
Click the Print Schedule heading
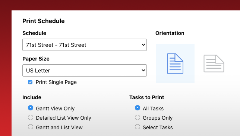click(x=44, y=21)
